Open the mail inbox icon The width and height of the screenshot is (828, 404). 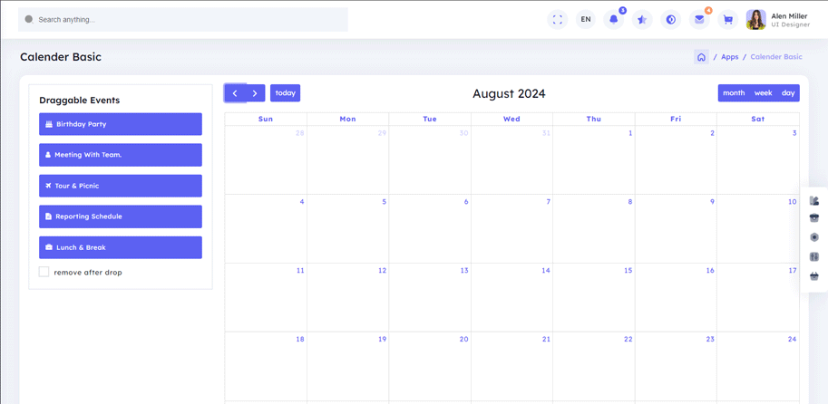tap(699, 19)
